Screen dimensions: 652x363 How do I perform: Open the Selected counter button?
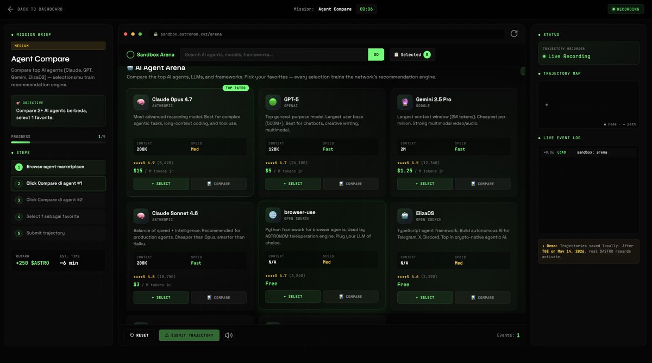(x=412, y=54)
